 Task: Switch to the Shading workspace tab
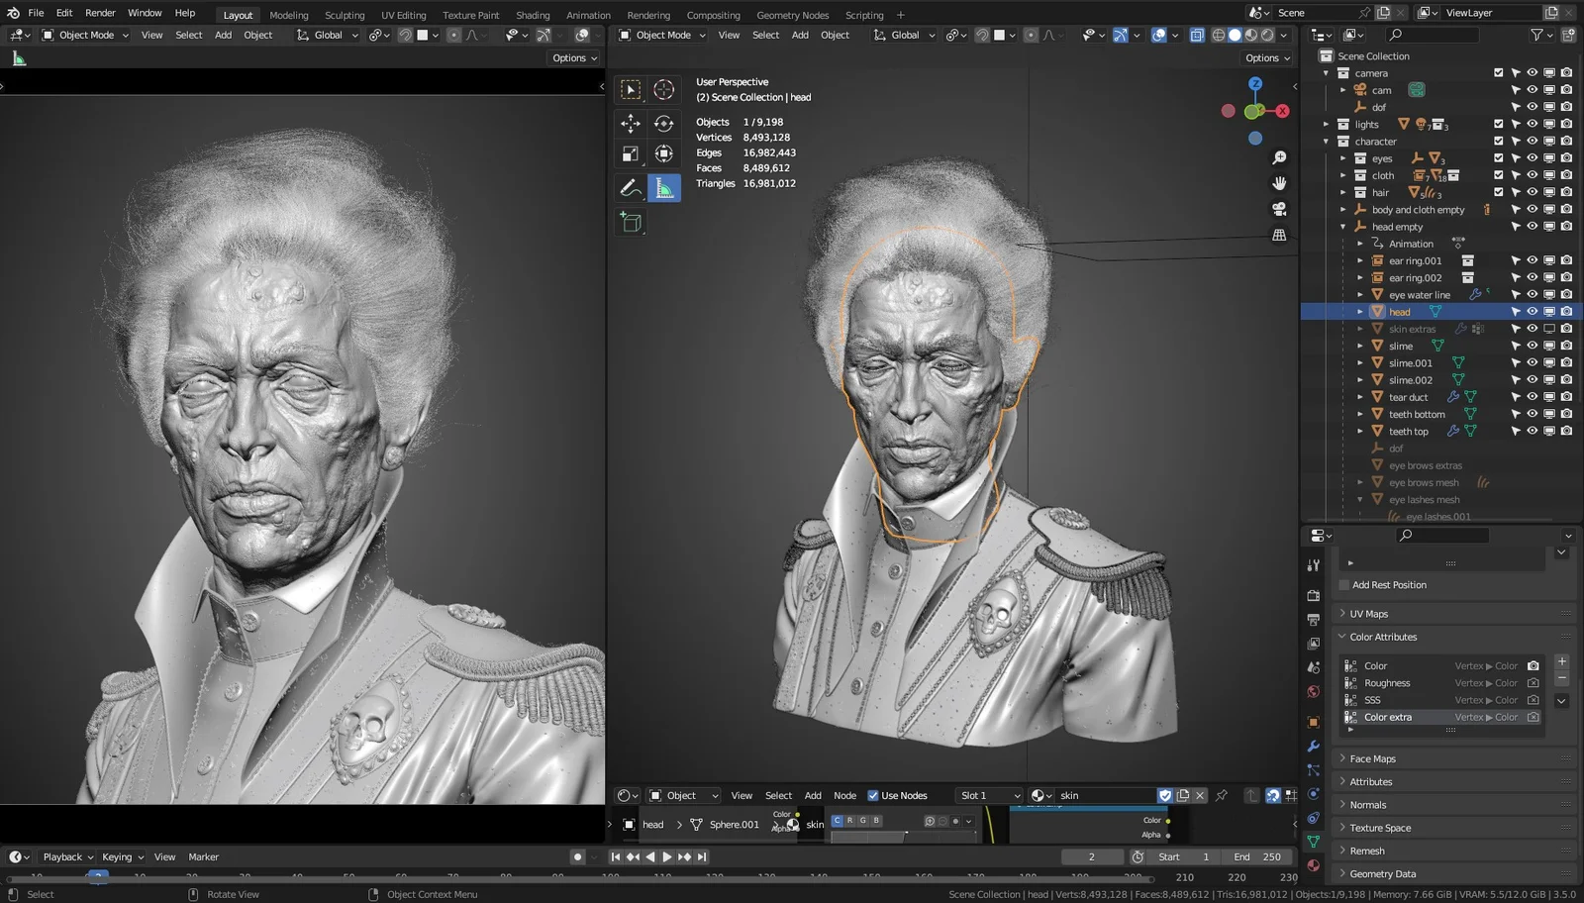533,15
